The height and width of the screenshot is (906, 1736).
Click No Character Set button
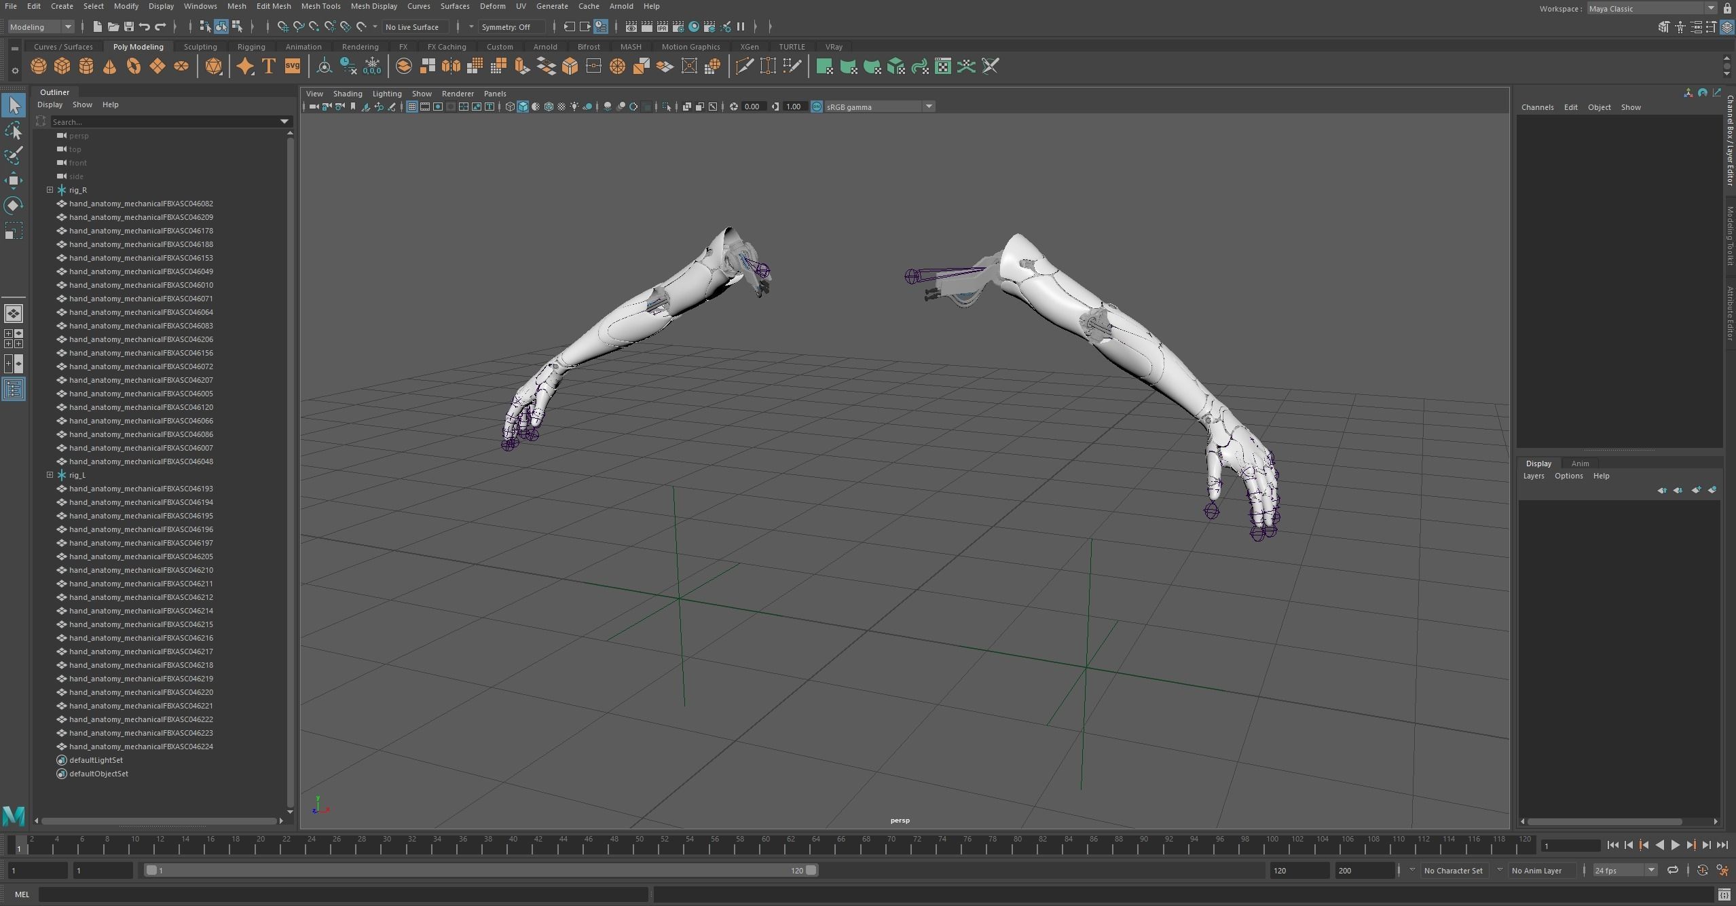click(x=1453, y=871)
